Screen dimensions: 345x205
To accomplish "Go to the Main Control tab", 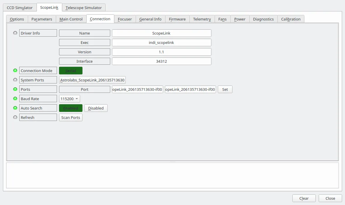I will click(x=71, y=19).
